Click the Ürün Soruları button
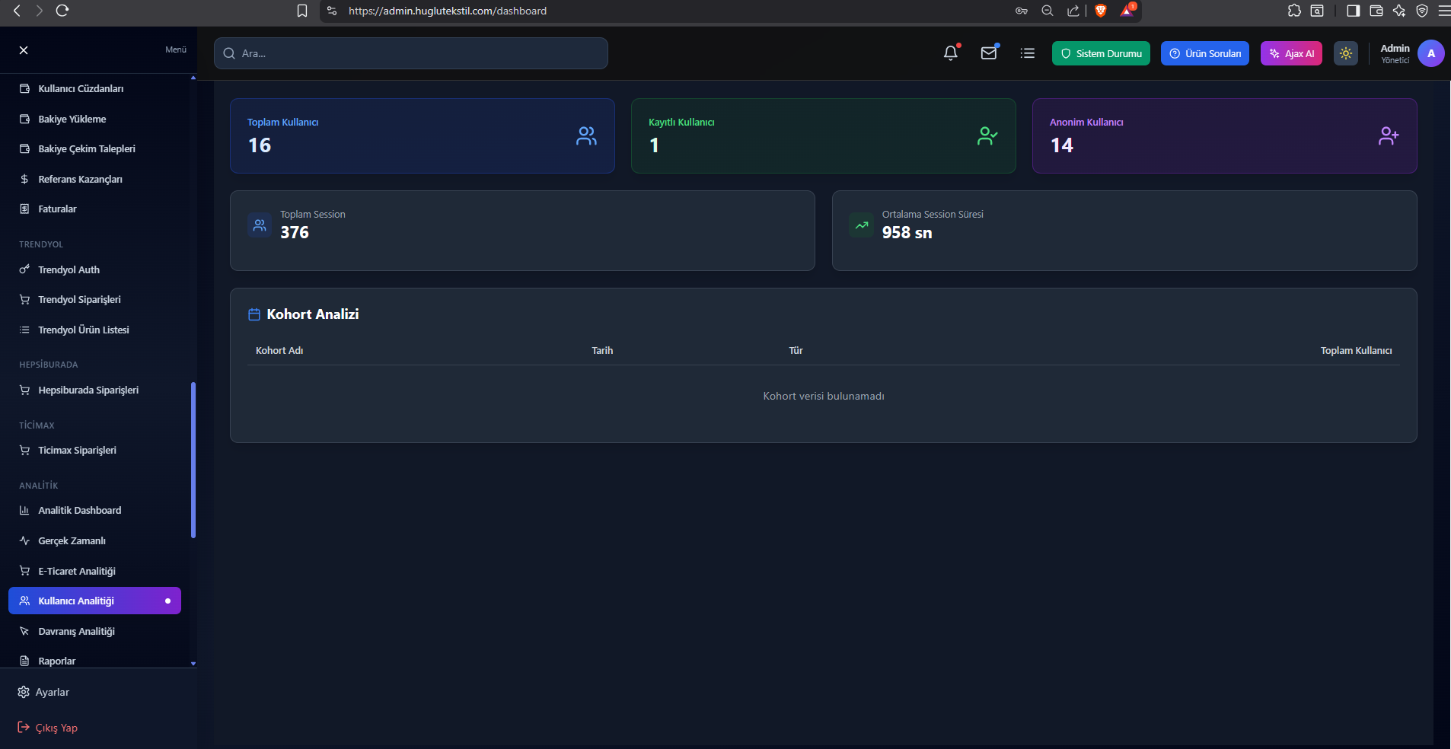The image size is (1451, 749). pyautogui.click(x=1204, y=53)
